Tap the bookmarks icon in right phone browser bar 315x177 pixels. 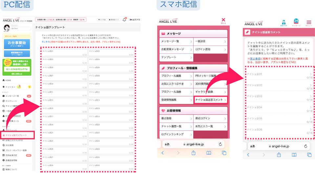tap(294, 155)
